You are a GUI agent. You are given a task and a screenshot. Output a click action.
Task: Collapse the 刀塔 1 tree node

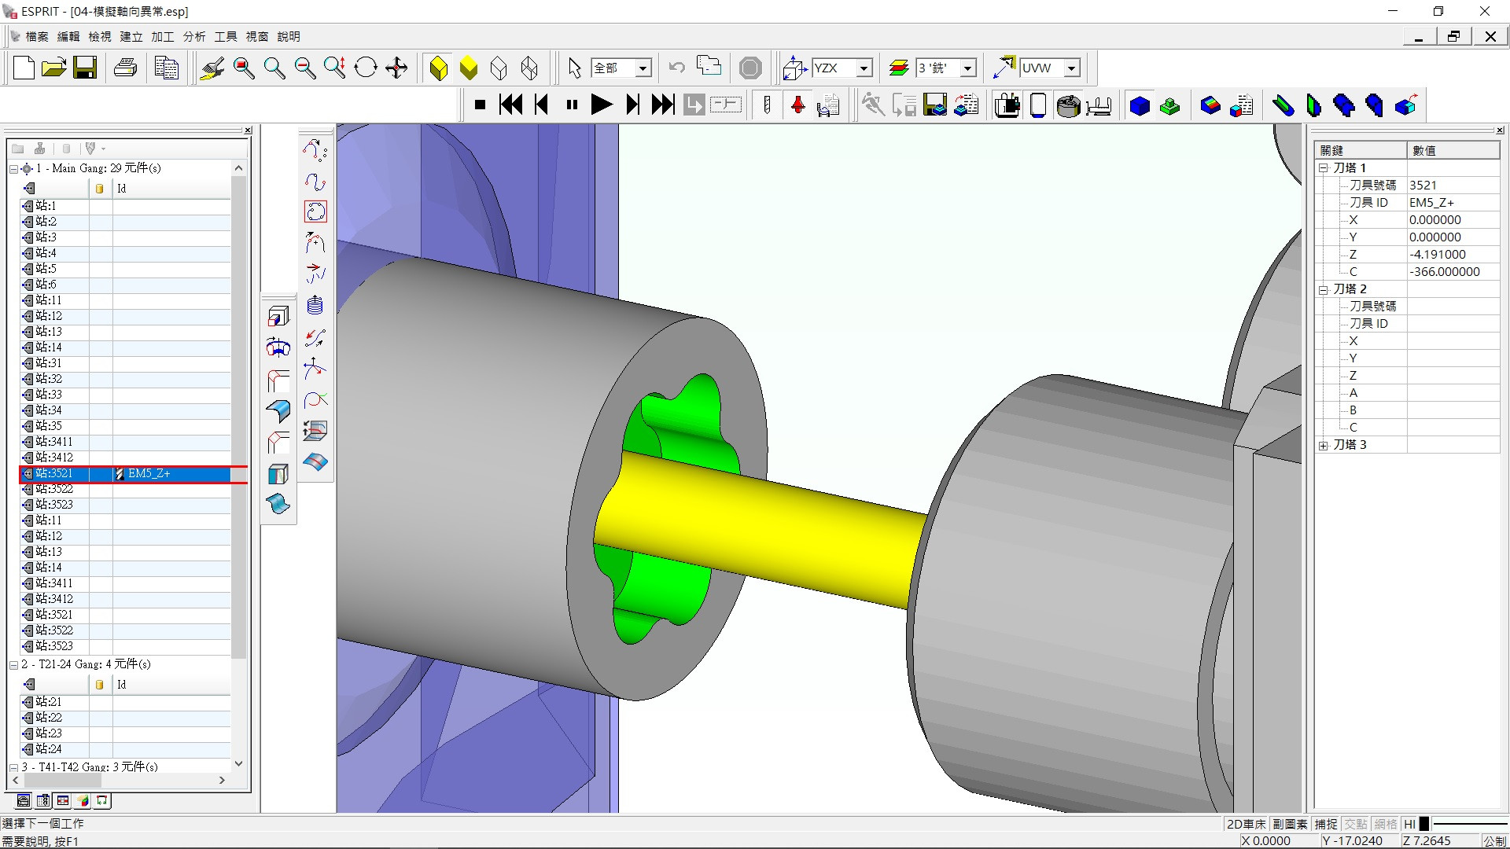[x=1323, y=168]
